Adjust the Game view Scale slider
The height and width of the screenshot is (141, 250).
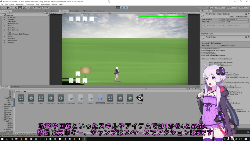(97, 13)
